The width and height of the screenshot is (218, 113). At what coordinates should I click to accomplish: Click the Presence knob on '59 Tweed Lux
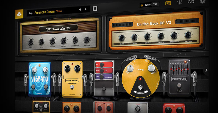click(x=75, y=40)
